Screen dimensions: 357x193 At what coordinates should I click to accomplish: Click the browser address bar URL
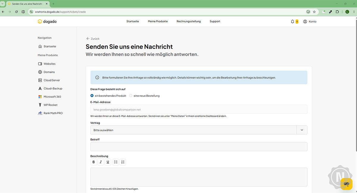[x=60, y=12]
